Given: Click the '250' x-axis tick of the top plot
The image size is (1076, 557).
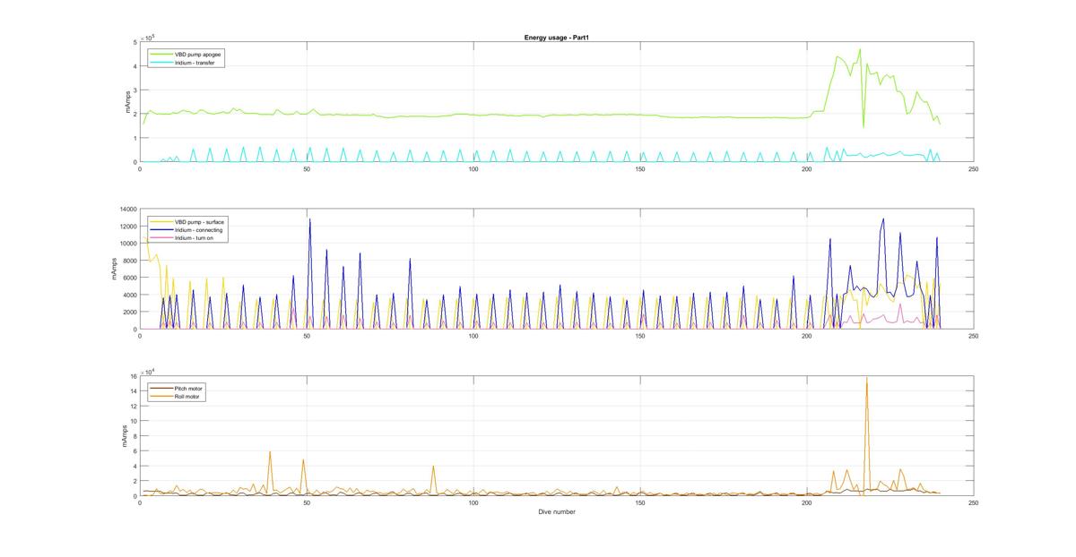Looking at the screenshot, I should click(973, 168).
